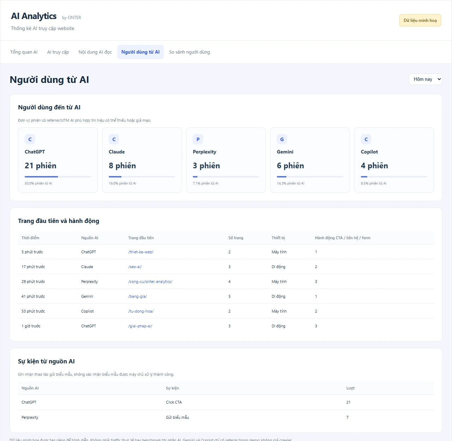Click the 41 phút trước row cell
The height and width of the screenshot is (441, 452).
[33, 296]
